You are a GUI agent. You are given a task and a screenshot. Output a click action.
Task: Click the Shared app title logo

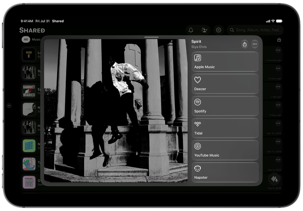tap(32, 30)
